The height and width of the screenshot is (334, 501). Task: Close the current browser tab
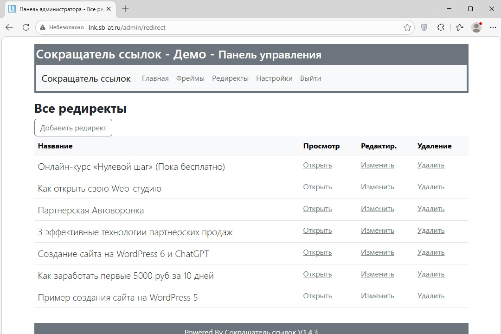tap(108, 9)
